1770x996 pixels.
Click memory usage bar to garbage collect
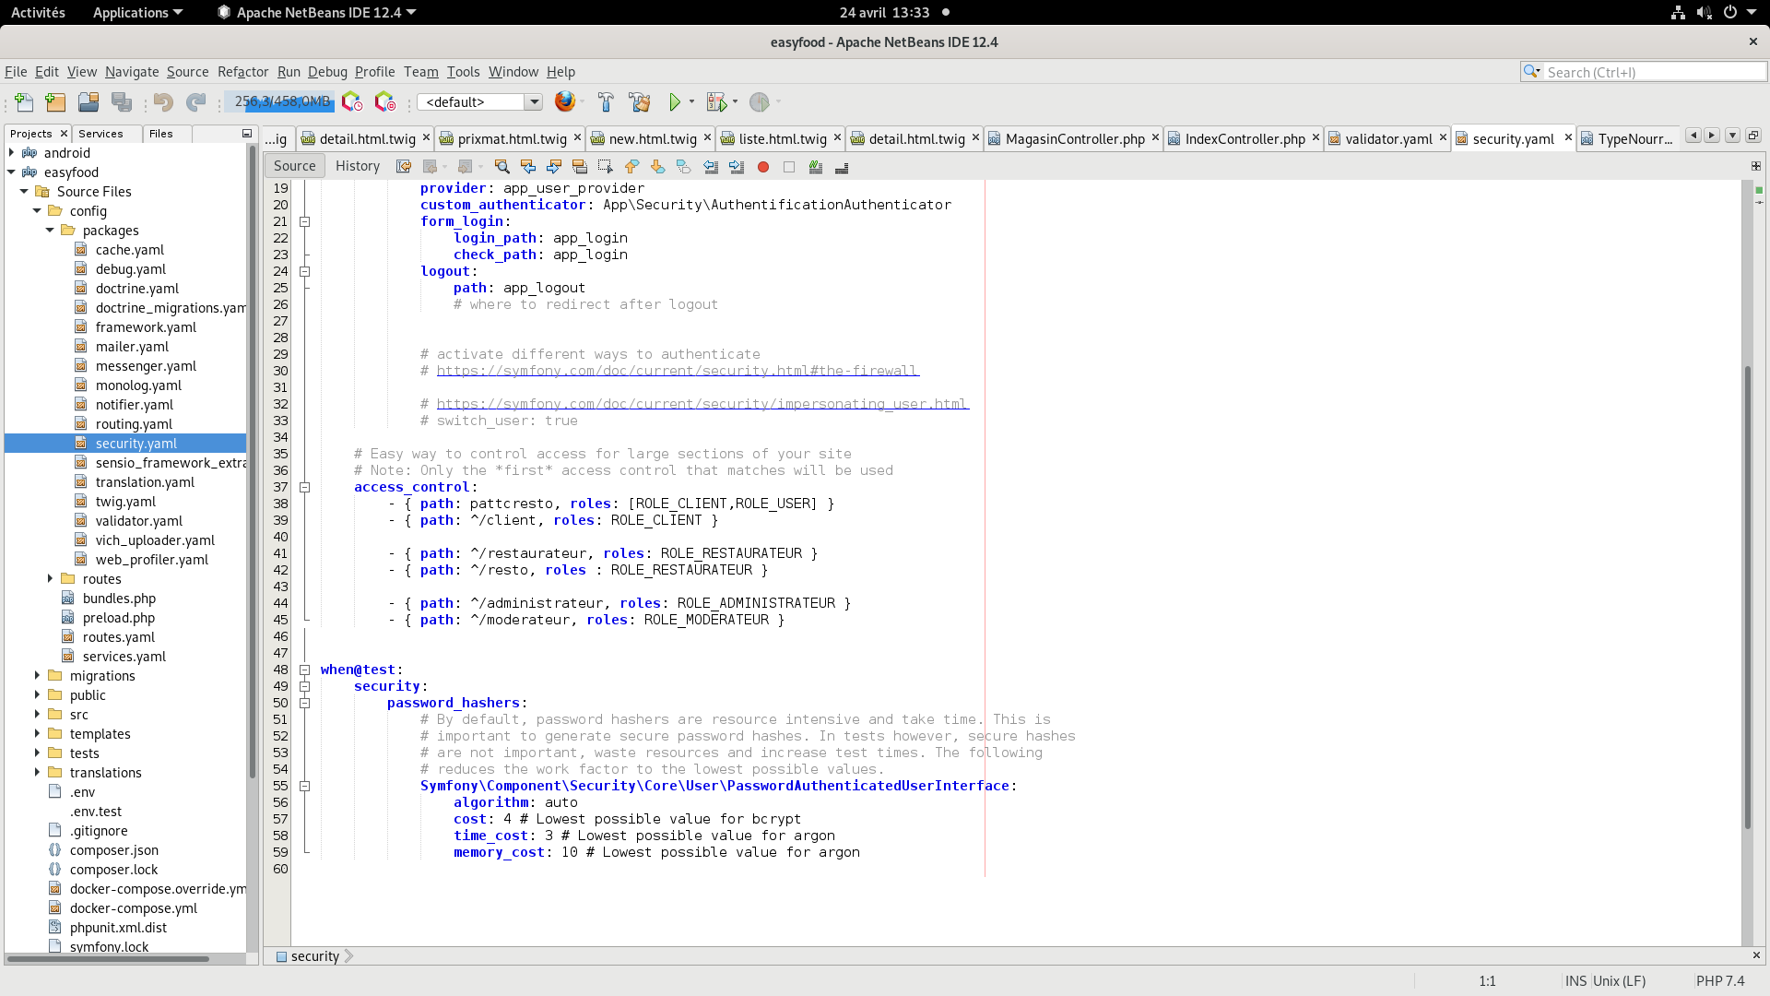[279, 101]
